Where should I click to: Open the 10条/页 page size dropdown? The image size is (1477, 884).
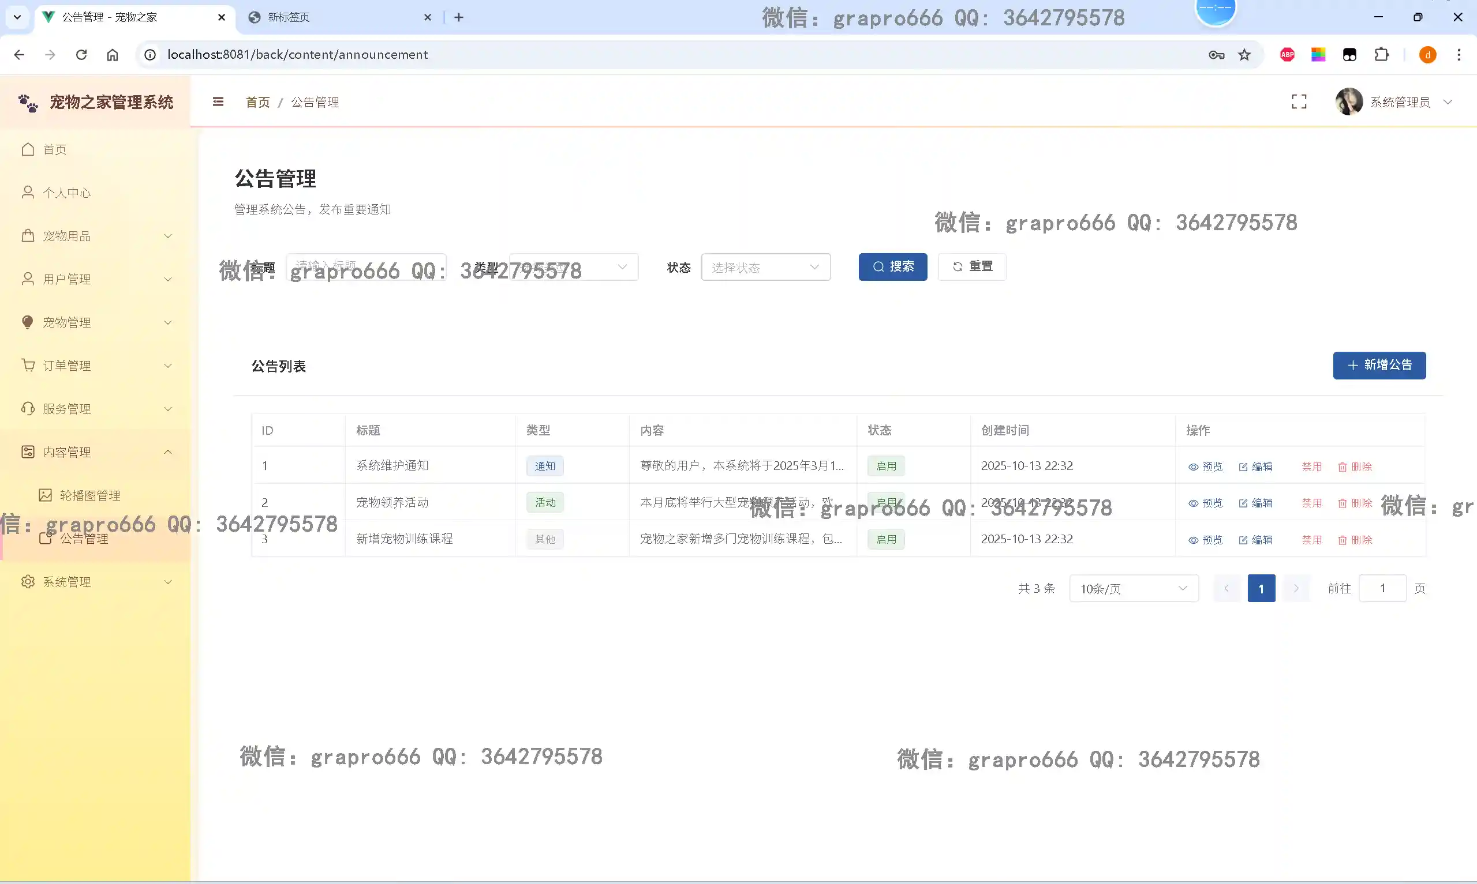pyautogui.click(x=1133, y=589)
